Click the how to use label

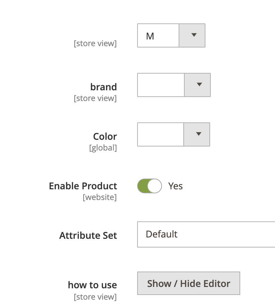pyautogui.click(x=92, y=285)
